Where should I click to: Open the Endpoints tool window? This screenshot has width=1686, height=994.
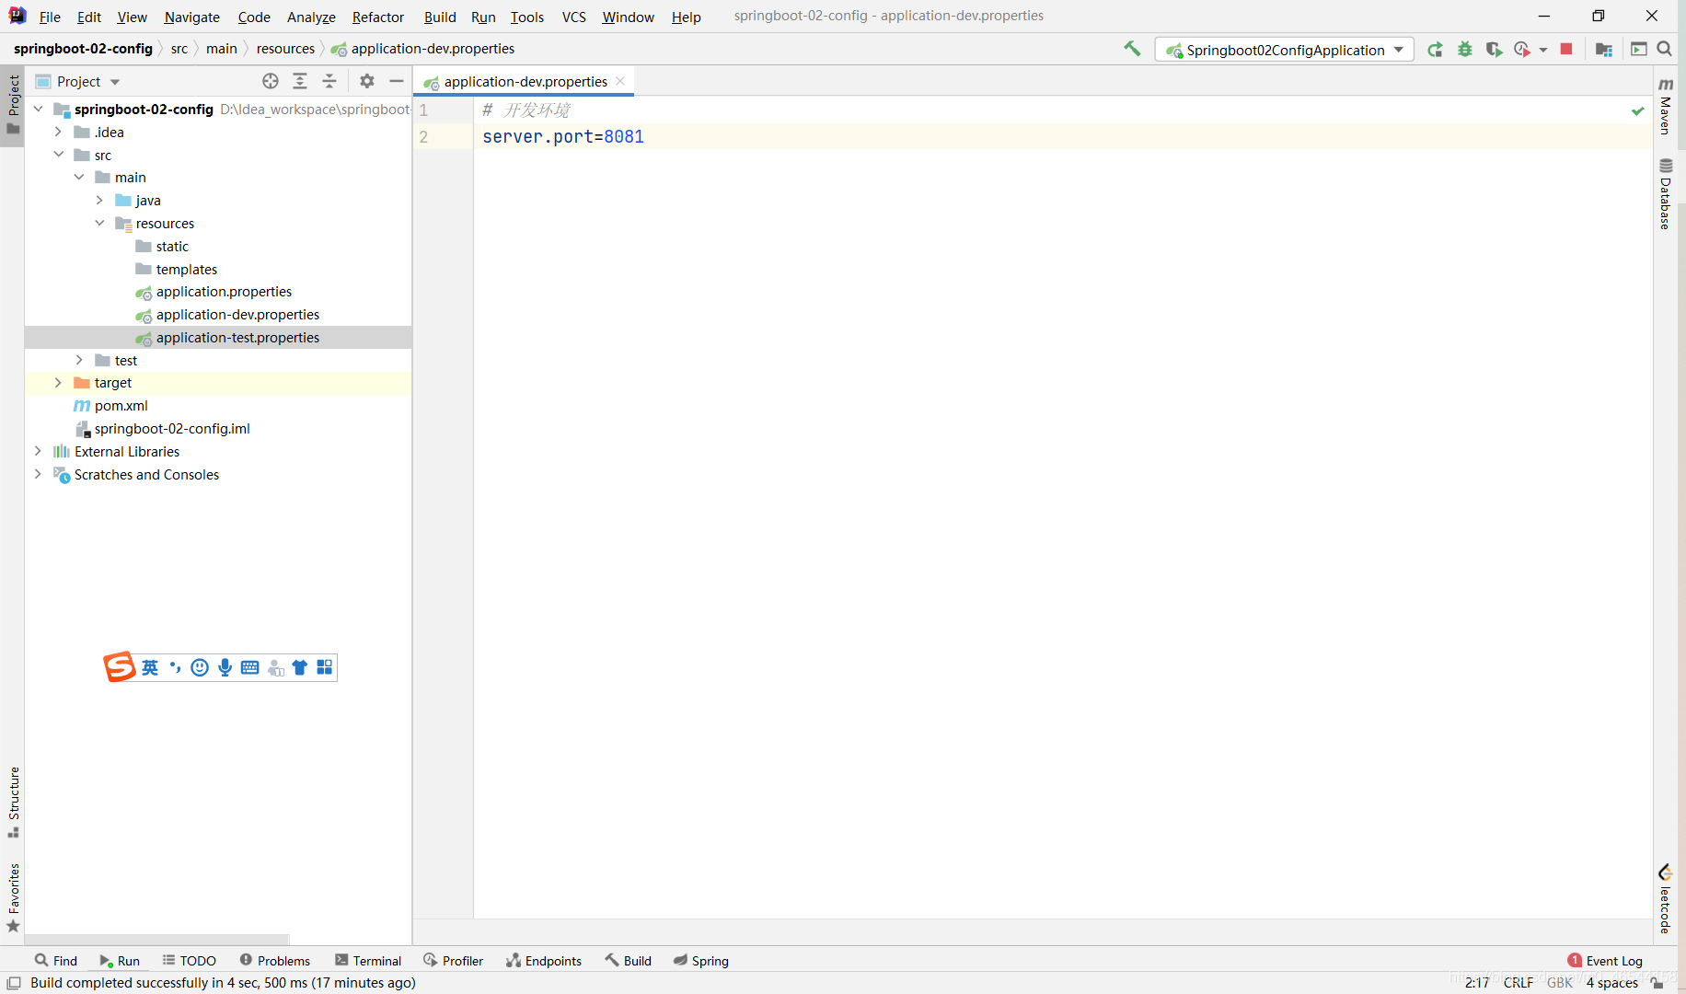point(544,960)
